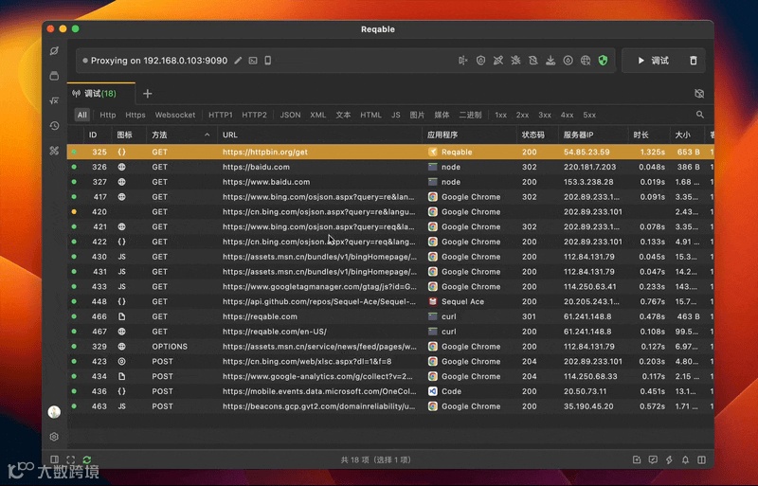This screenshot has height=486, width=758.
Task: Toggle the JSON content filter
Action: [x=290, y=115]
